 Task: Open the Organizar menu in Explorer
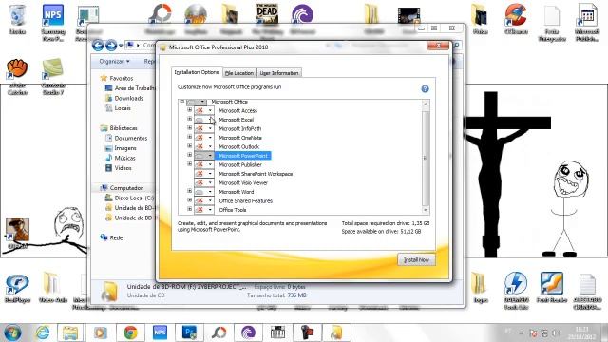[x=114, y=61]
